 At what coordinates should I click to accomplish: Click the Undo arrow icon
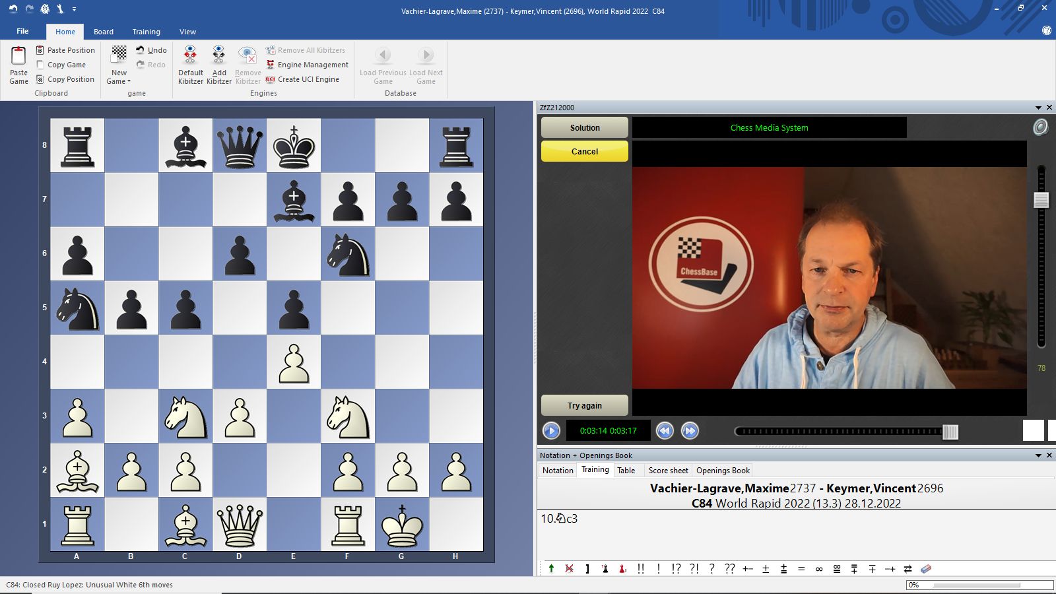tap(141, 50)
